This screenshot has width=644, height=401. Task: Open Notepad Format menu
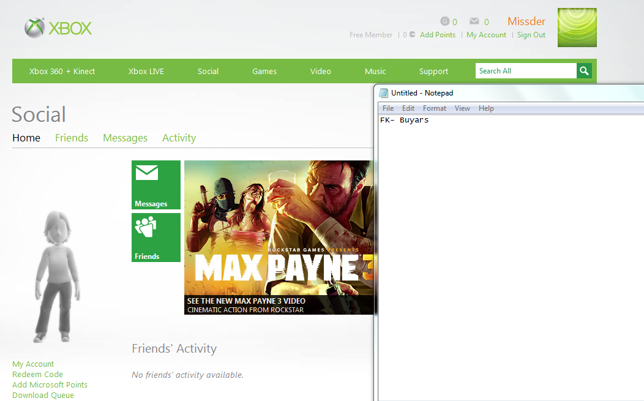[434, 108]
